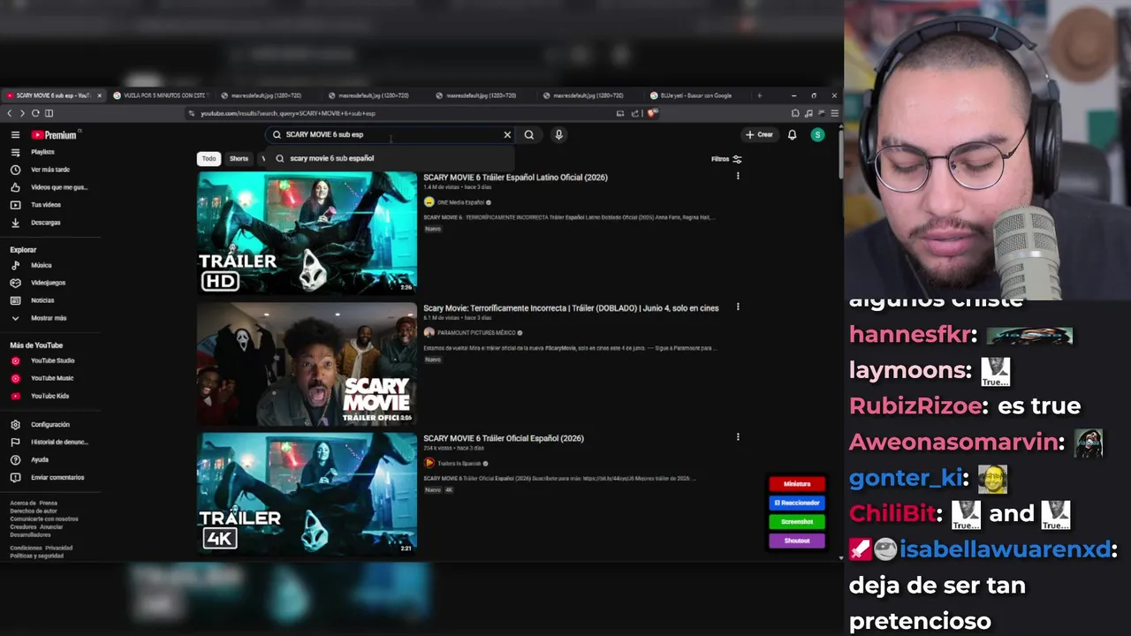The height and width of the screenshot is (636, 1131).
Task: Open more options for the Oficial Español (2026) trailer
Action: [738, 436]
